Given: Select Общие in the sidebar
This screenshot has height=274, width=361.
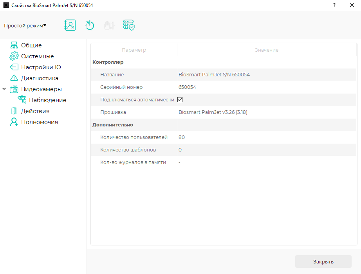Looking at the screenshot, I should pos(31,45).
